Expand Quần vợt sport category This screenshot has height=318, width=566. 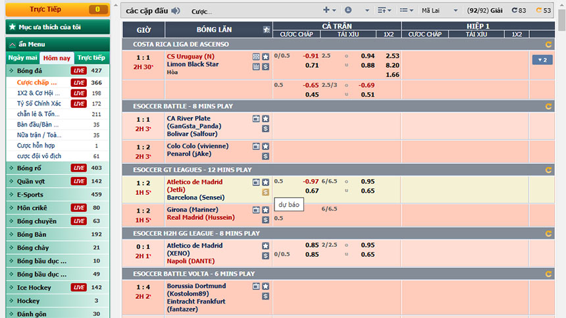[x=58, y=182]
